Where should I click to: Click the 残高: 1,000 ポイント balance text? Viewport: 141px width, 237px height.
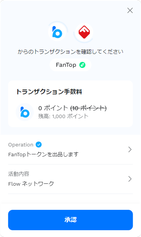(63, 116)
